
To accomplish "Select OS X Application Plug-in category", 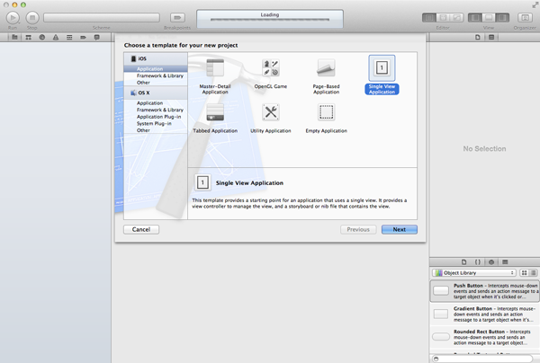I will 156,117.
